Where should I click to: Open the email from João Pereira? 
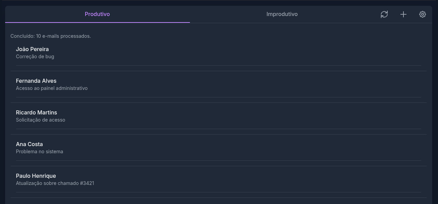click(33, 49)
